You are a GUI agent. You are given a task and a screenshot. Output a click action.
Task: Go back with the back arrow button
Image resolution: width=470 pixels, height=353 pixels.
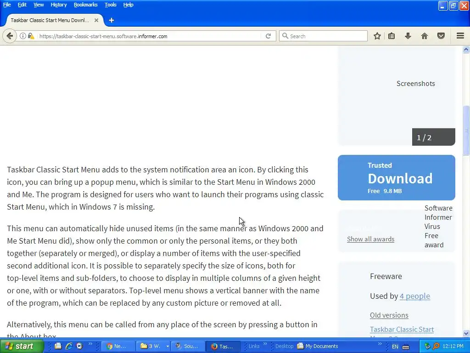pyautogui.click(x=10, y=36)
